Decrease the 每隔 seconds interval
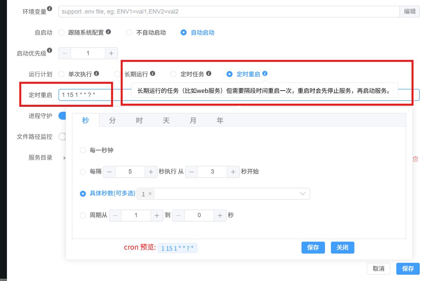Image resolution: width=428 pixels, height=281 pixels. pos(109,172)
